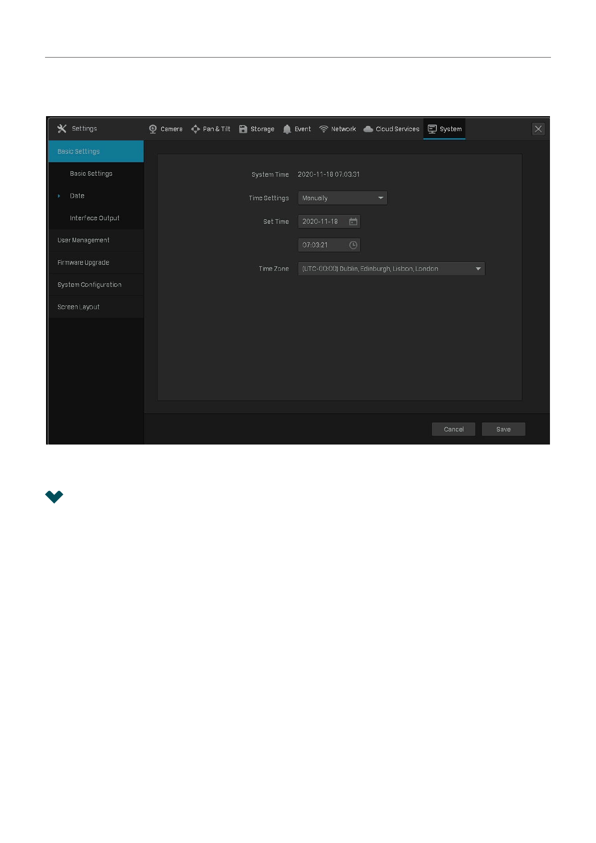Screen dimensions: 596x843
Task: Collapse the Basic Settings sidebar section
Action: pos(96,151)
